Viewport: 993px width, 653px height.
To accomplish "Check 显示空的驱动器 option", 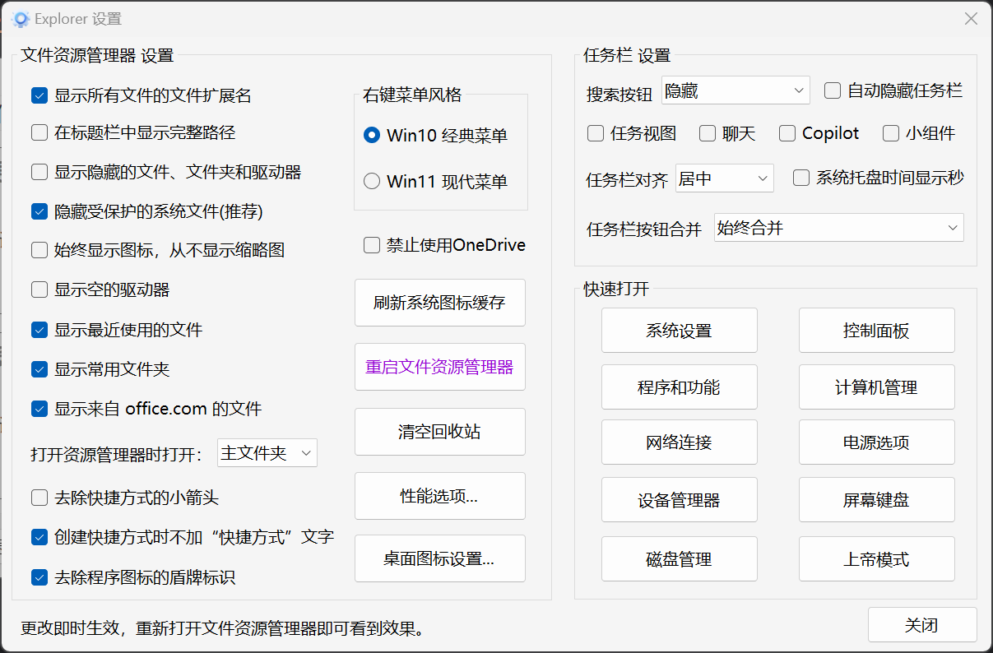I will pos(39,289).
